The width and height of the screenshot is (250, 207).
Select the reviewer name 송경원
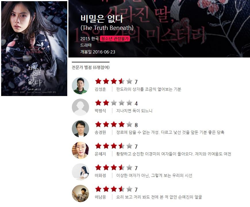click(100, 132)
